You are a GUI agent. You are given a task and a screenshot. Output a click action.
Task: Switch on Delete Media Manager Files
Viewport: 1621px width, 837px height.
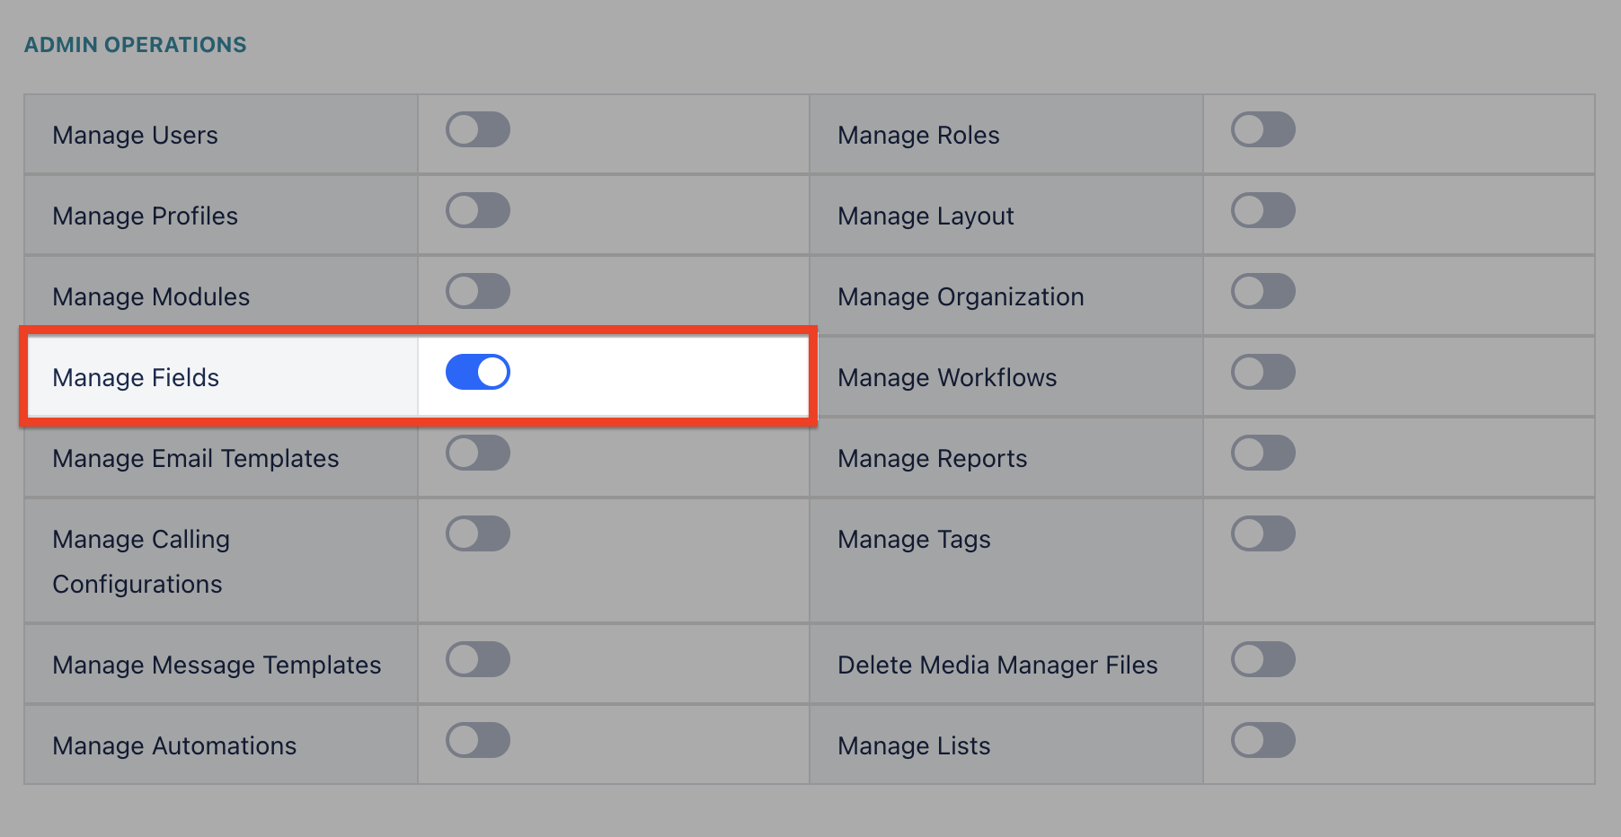click(1263, 659)
